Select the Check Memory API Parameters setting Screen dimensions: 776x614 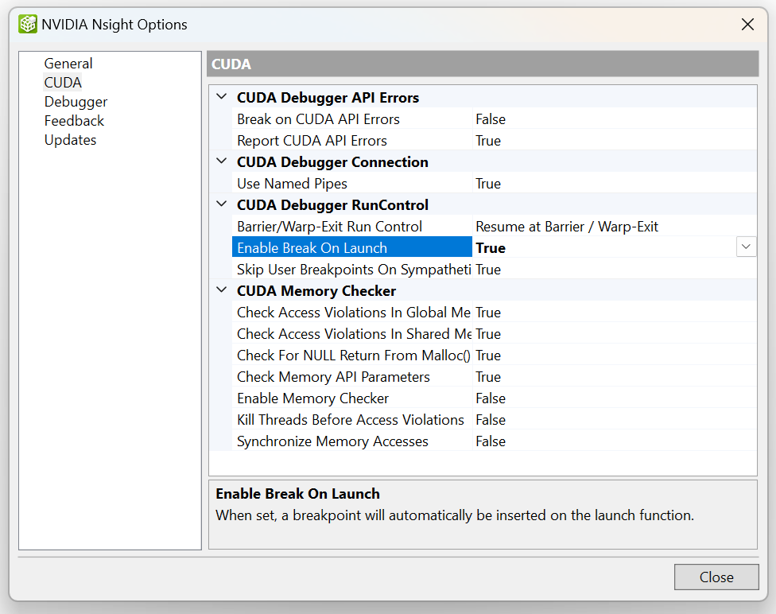[x=332, y=376]
